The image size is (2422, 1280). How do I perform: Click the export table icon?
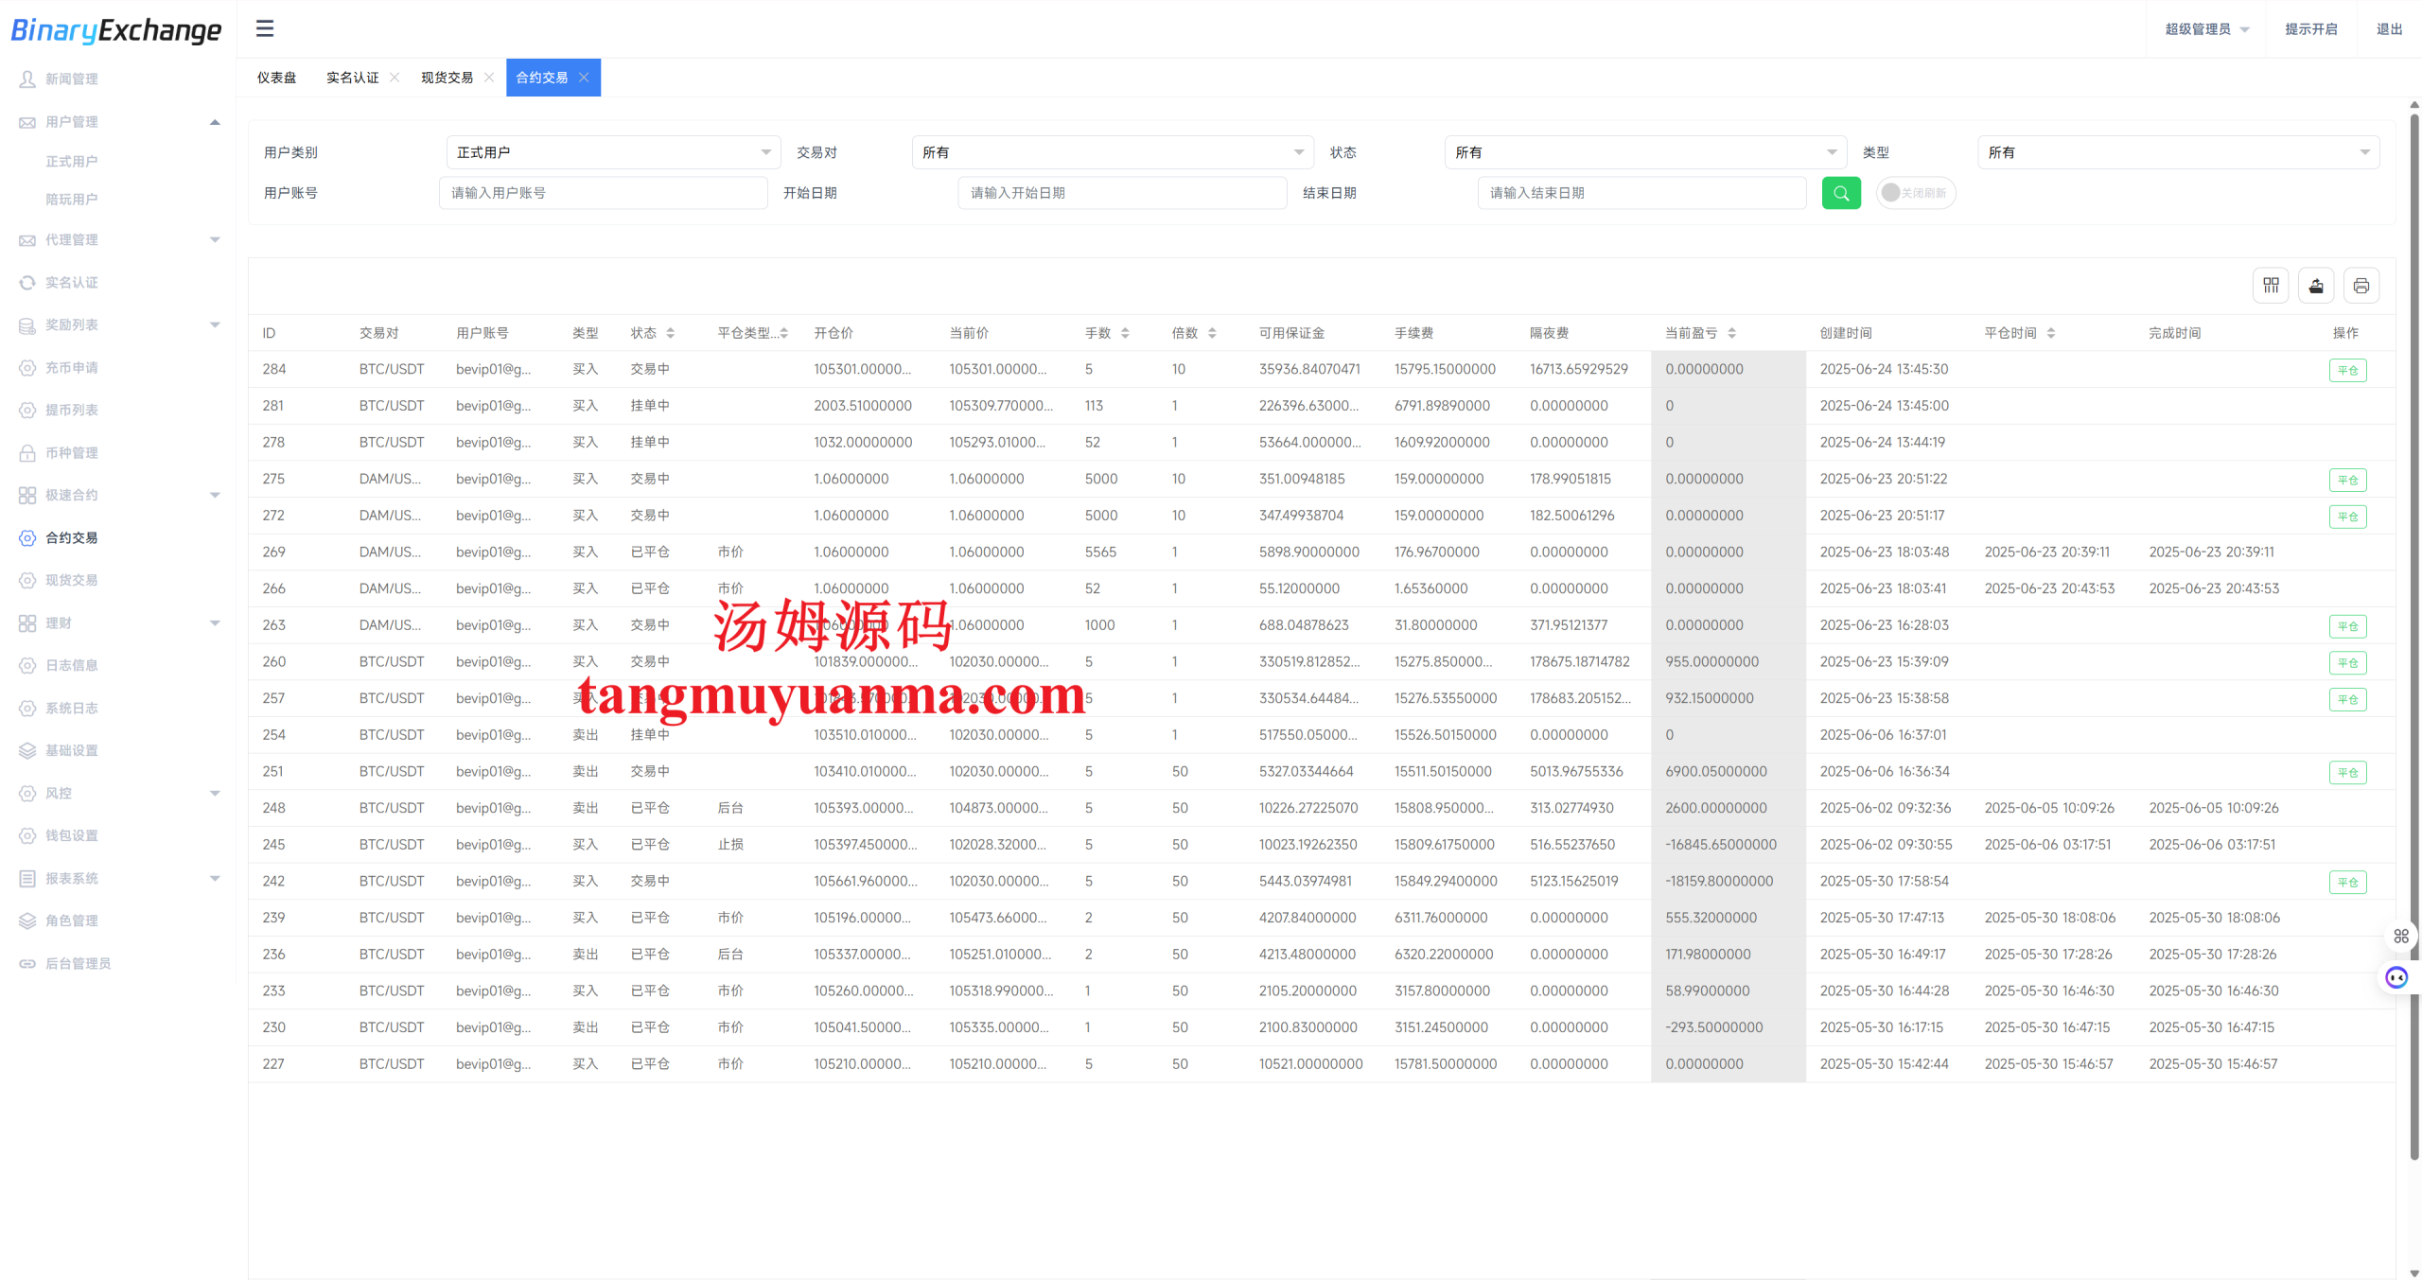pyautogui.click(x=2315, y=286)
